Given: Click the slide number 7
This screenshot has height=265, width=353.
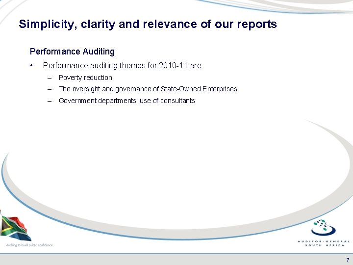Looking at the screenshot, I should 348,260.
